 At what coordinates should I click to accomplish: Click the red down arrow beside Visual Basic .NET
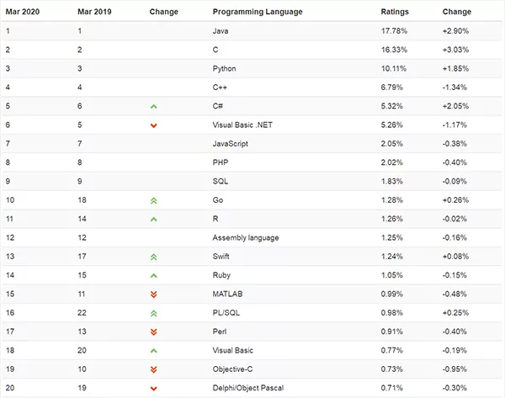[154, 125]
